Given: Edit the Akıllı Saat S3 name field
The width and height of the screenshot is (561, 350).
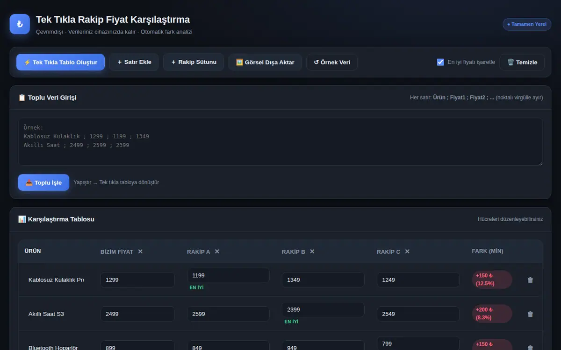Looking at the screenshot, I should coord(56,314).
